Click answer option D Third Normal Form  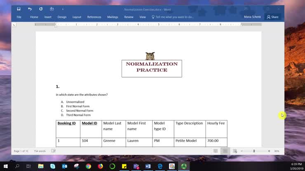[78, 115]
